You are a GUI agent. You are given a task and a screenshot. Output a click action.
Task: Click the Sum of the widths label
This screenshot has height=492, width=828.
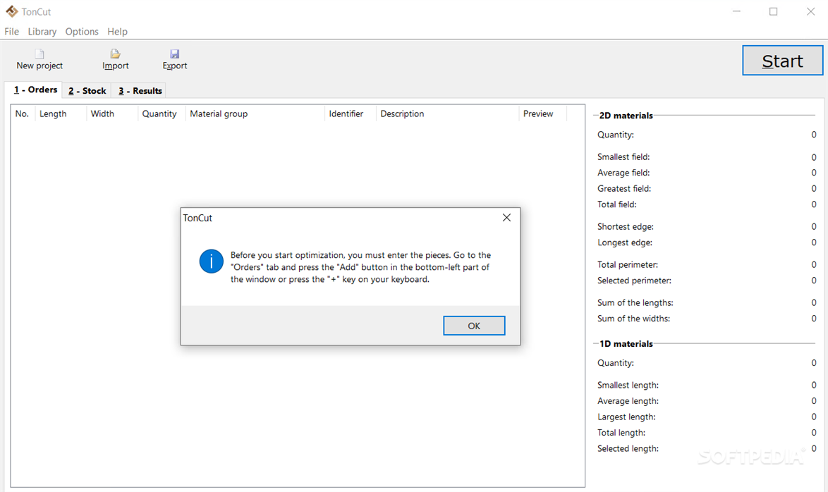pos(633,319)
